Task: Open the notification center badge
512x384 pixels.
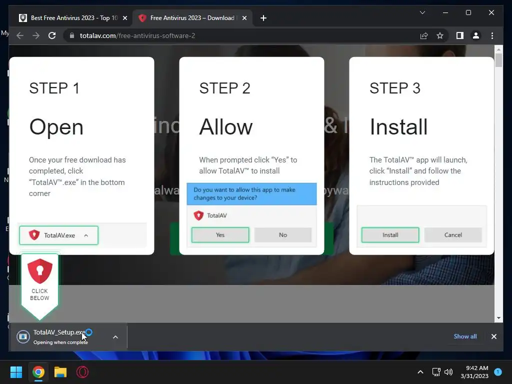Action: pyautogui.click(x=498, y=372)
